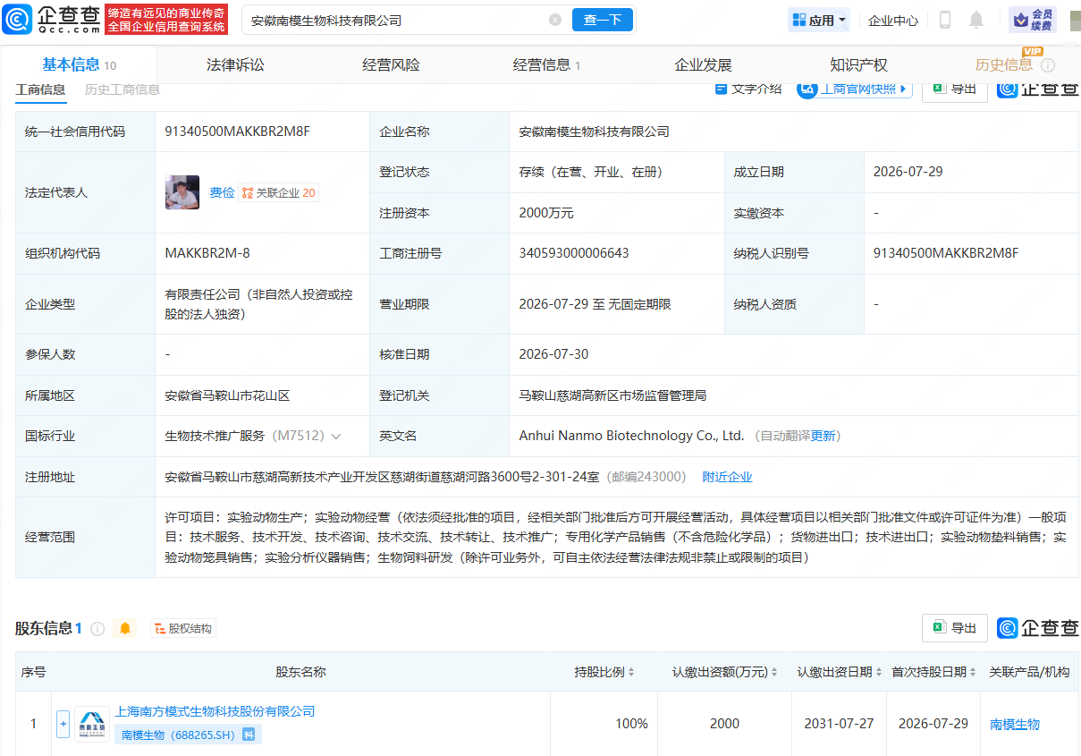This screenshot has height=756, width=1081.
Task: Sort by 认缴出资额(万元) column
Action: point(725,672)
